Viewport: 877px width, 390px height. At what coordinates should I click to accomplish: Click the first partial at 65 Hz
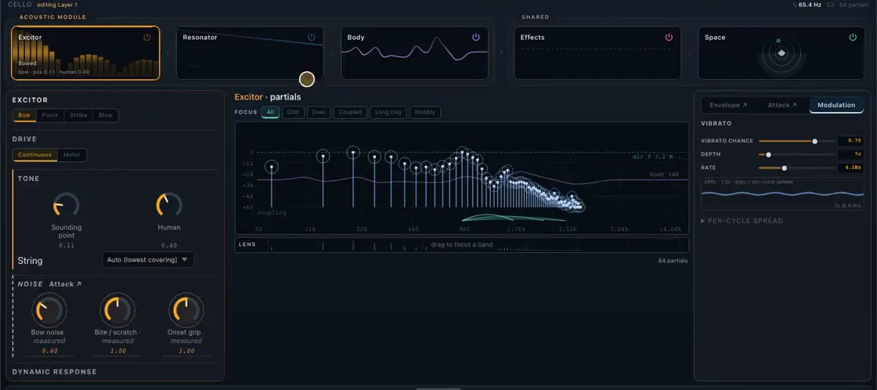(272, 167)
